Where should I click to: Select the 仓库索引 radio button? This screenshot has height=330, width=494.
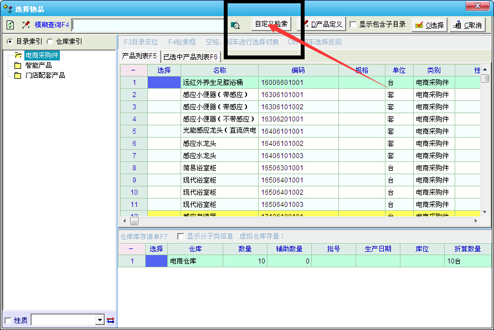coord(50,42)
